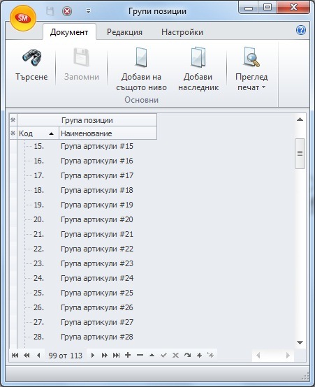This screenshot has width=315, height=387.
Task: Expand Преглед печат dropdown arrow
Action: (x=263, y=87)
